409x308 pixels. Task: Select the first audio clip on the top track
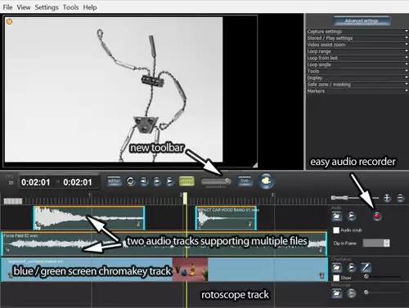tap(89, 218)
